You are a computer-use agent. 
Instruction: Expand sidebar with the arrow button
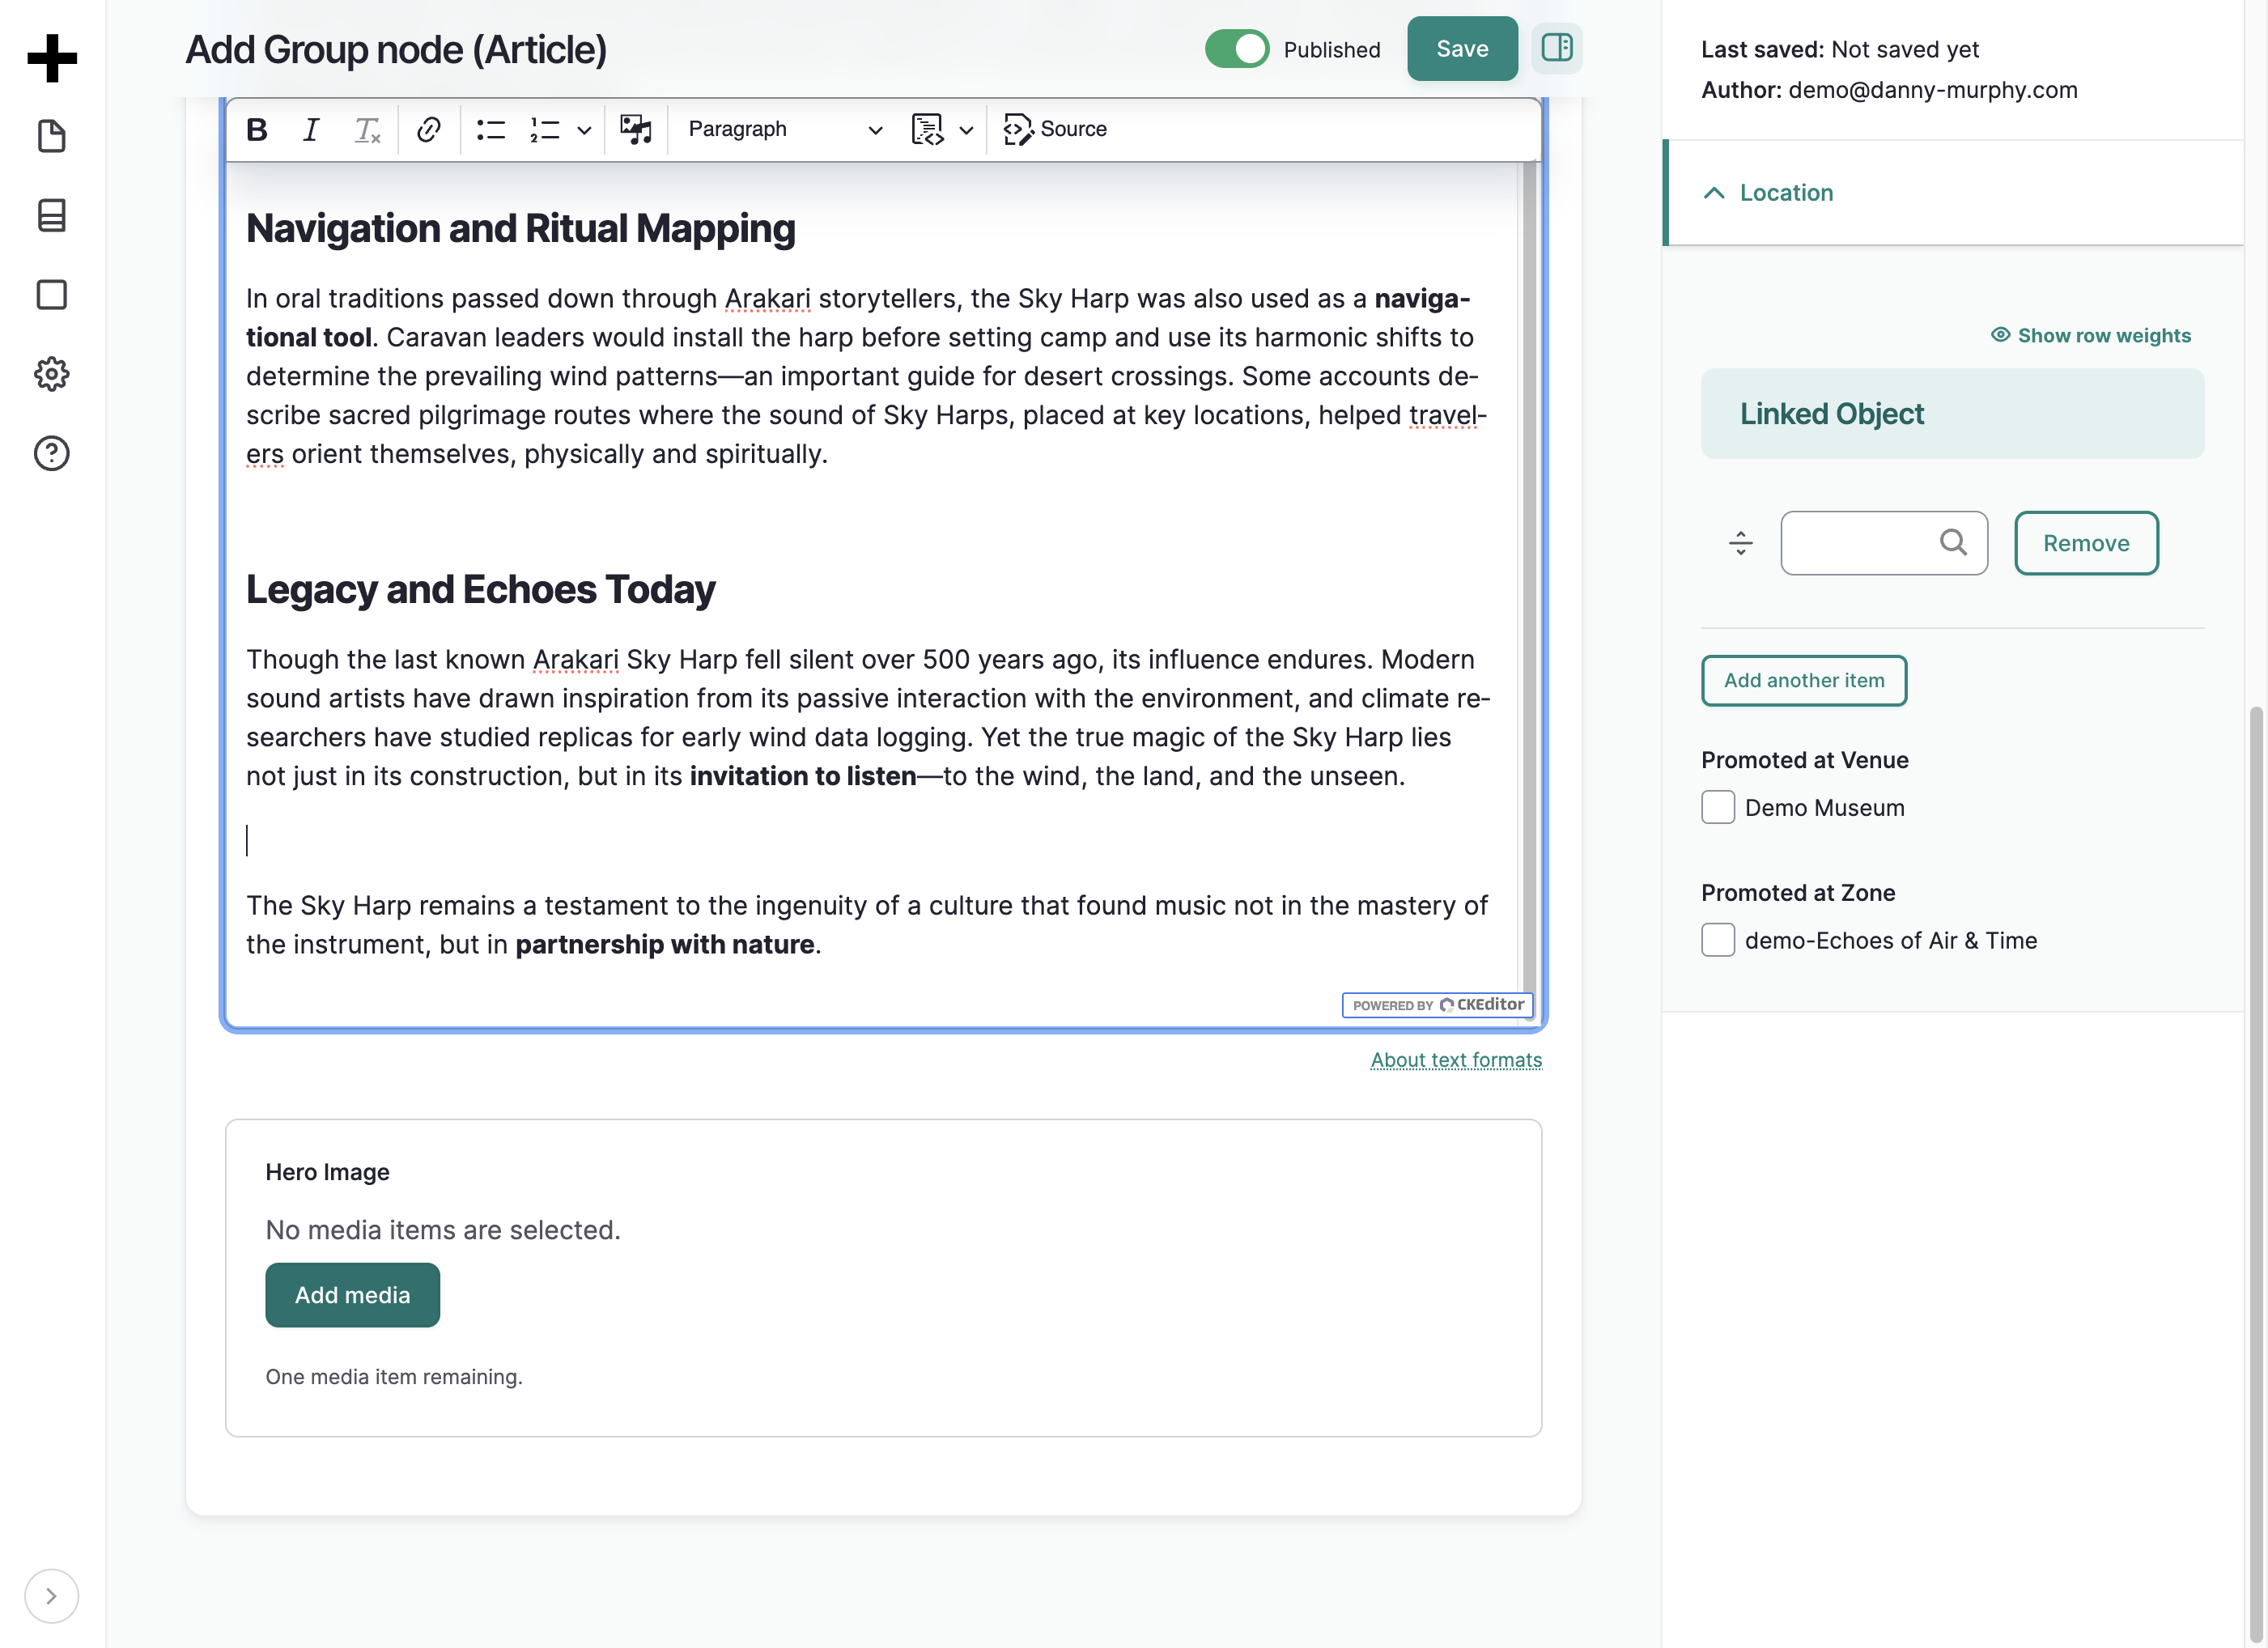[51, 1596]
